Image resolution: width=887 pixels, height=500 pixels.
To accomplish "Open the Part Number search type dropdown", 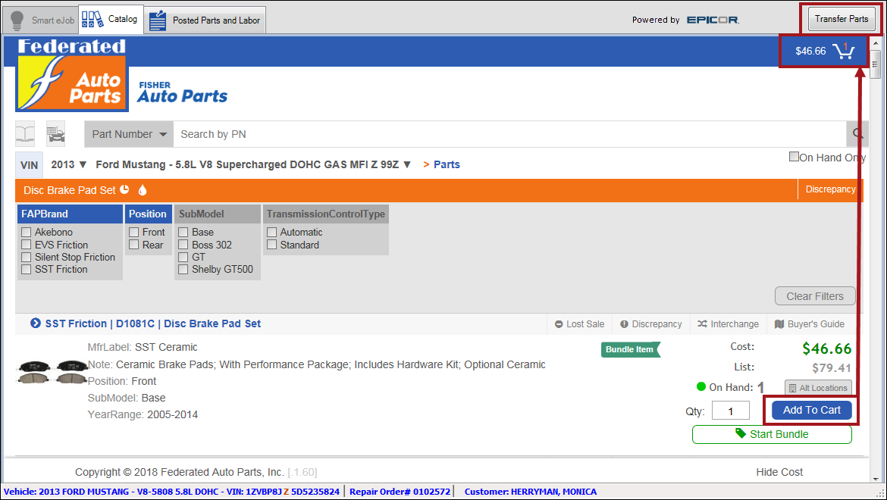I will (128, 134).
